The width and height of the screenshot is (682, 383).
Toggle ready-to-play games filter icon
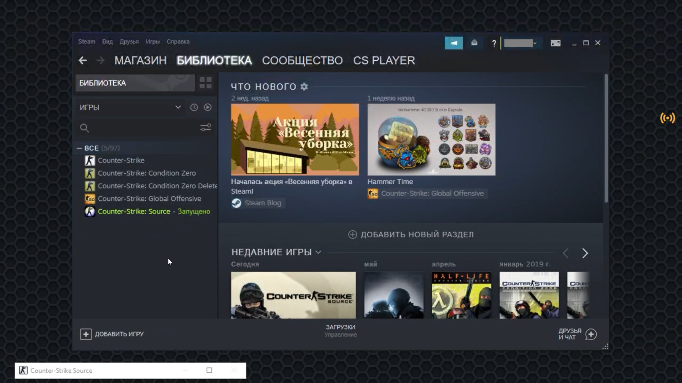point(208,107)
